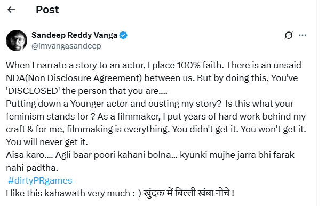
Task: Click the blue verified badge
Action: point(123,35)
